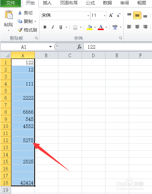Toggle underline formatting

(x=61, y=27)
